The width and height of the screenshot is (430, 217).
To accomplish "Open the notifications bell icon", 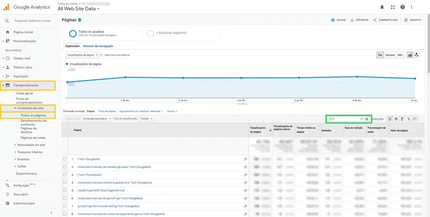I will [x=382, y=7].
